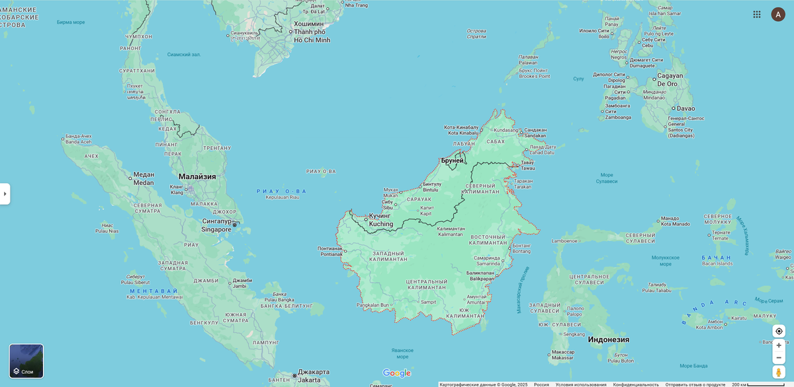Viewport: 794px width, 387px height.
Task: Click the Россия region link
Action: click(x=541, y=384)
